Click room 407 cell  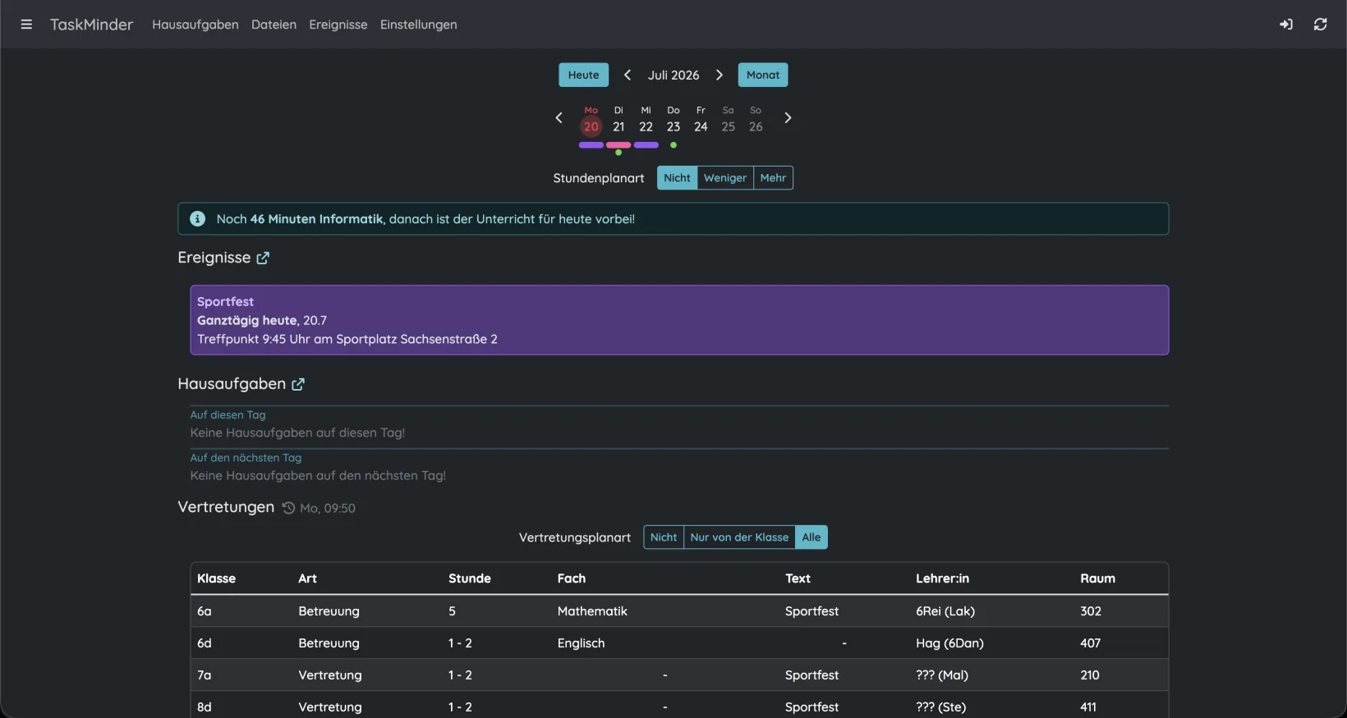pos(1090,643)
